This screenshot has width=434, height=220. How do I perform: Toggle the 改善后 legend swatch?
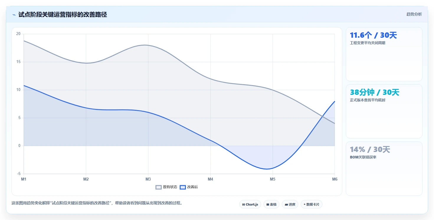click(183, 187)
